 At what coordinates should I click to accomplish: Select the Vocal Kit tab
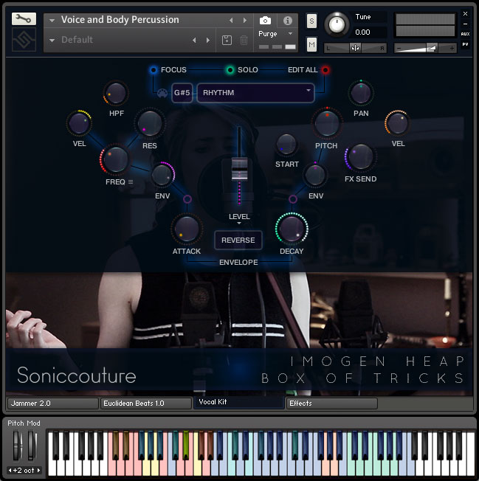tap(238, 402)
